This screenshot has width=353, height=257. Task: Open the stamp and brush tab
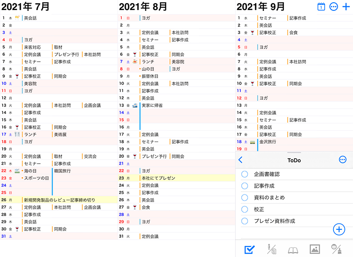[x=336, y=249]
